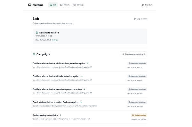Click timestamp 09/09/2026, 10:08:41
192x127 pixels.
135,94
